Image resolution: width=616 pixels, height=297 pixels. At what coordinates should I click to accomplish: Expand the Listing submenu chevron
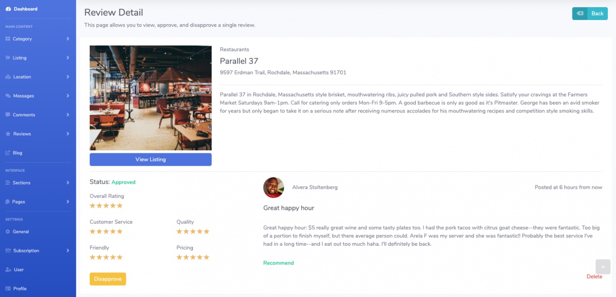pos(68,58)
